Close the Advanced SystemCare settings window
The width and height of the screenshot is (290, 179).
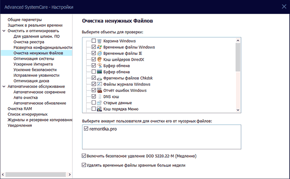tap(284, 7)
